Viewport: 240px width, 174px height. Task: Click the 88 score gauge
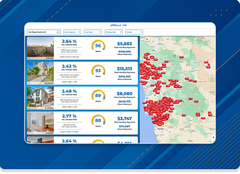click(98, 121)
